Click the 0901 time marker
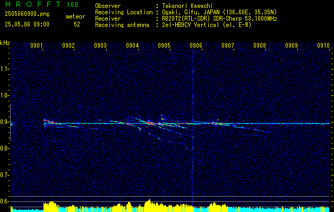 [x=37, y=45]
